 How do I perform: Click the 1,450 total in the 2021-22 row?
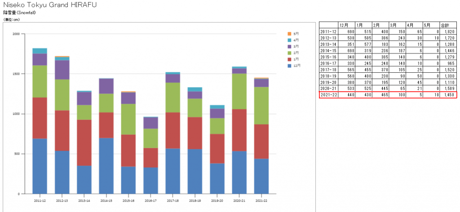click(448, 94)
